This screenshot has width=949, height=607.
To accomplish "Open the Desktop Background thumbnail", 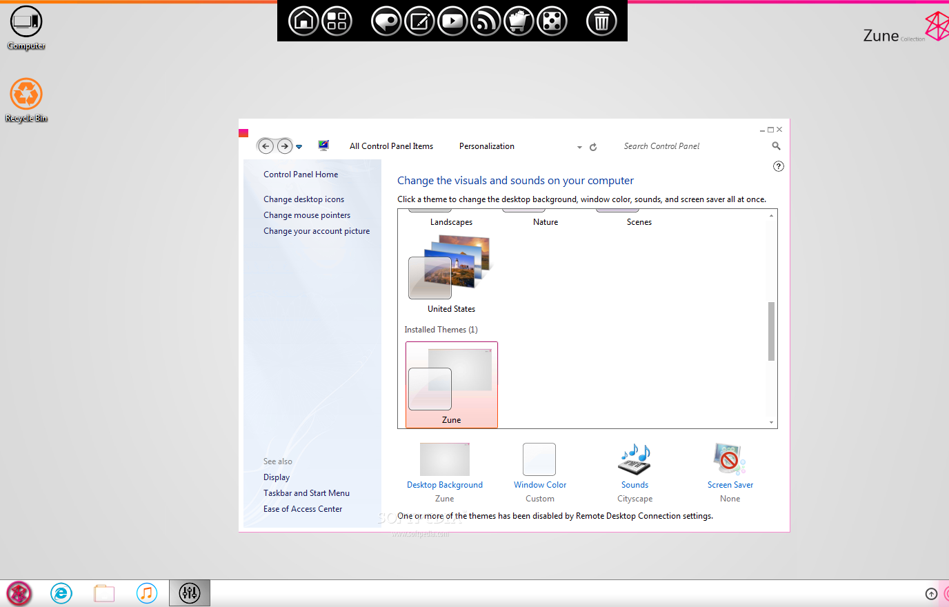I will 445,459.
